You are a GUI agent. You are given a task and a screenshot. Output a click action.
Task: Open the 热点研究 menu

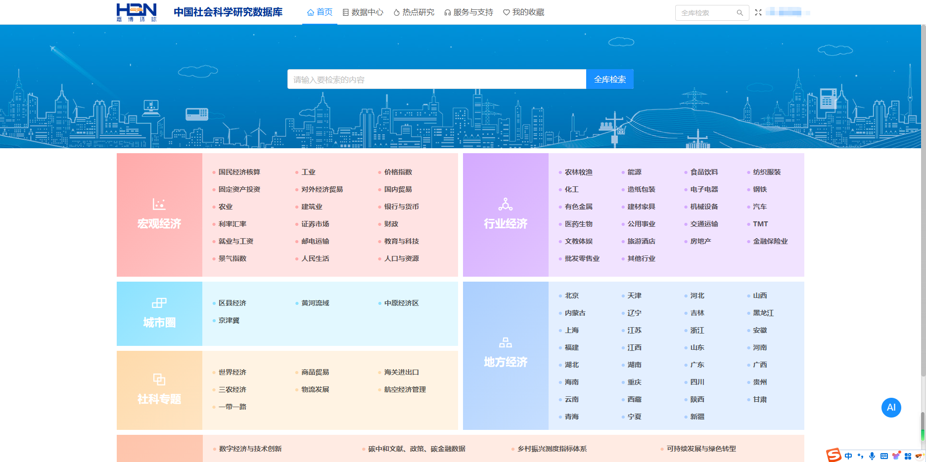[414, 12]
